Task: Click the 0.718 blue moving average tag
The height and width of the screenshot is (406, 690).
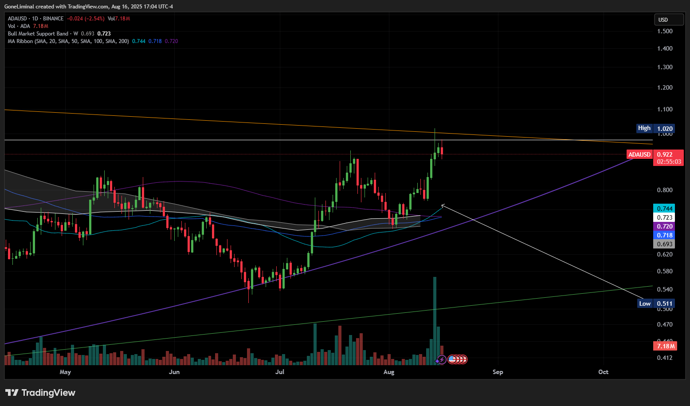Action: 664,235
